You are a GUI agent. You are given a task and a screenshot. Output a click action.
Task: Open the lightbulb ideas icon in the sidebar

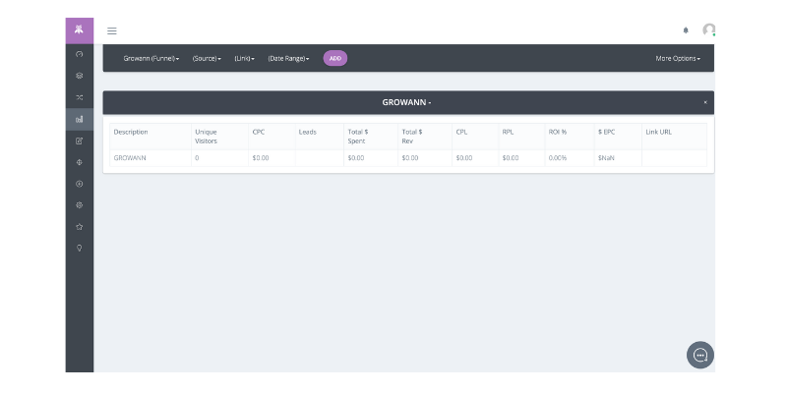coord(80,249)
